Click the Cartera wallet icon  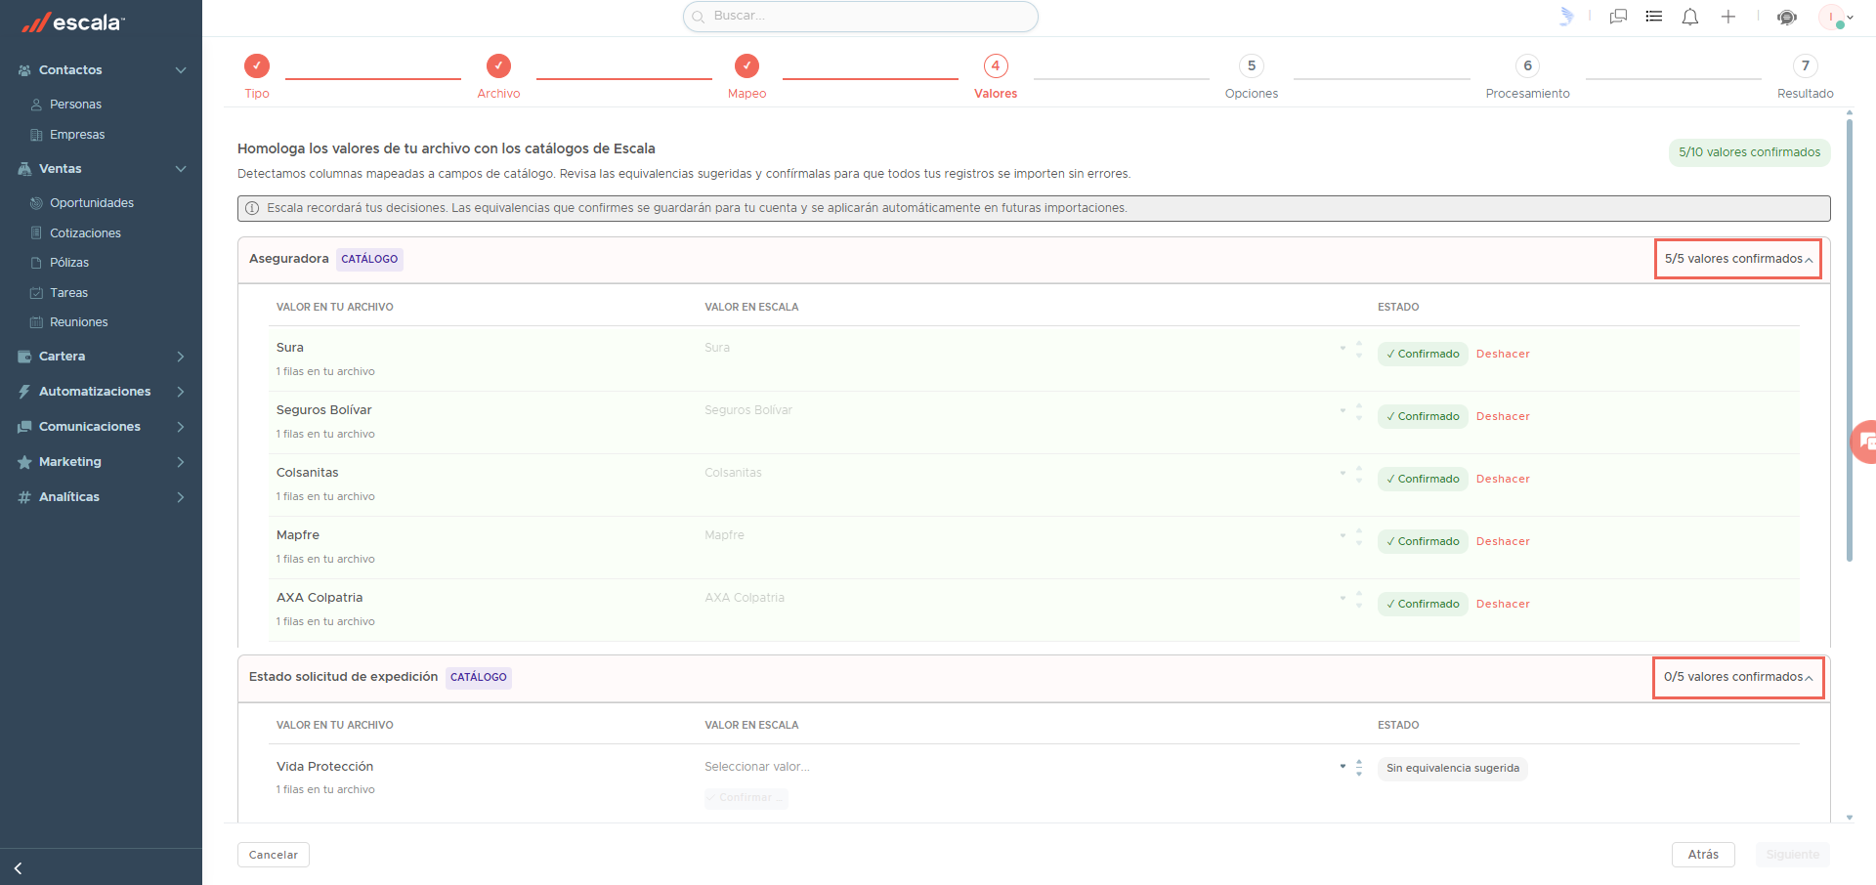(x=25, y=357)
